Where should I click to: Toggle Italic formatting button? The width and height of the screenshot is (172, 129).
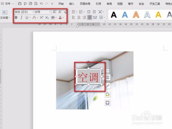click(x=21, y=18)
